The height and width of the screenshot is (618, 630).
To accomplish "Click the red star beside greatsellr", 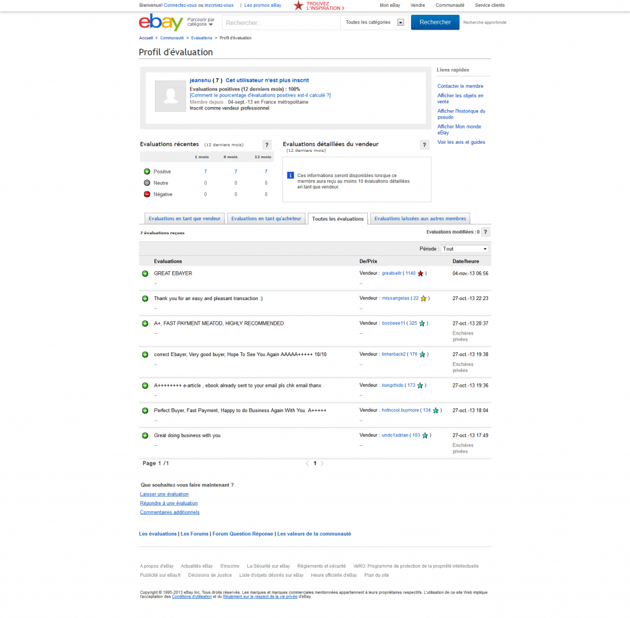I will [420, 274].
